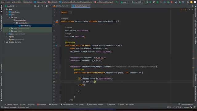Open the Terminal tool window
This screenshot has height=111, width=197.
click(x=53, y=104)
